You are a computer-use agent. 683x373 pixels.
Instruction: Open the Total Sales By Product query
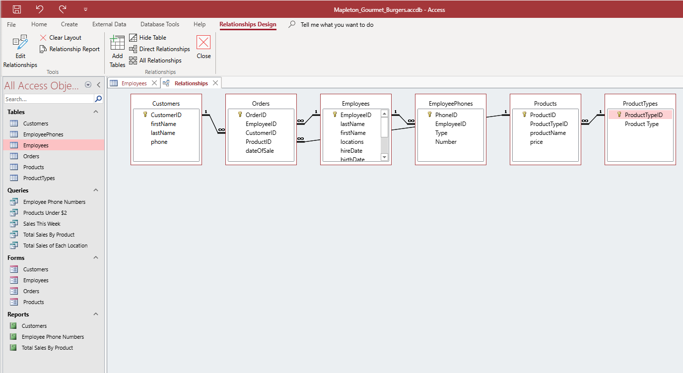point(49,235)
